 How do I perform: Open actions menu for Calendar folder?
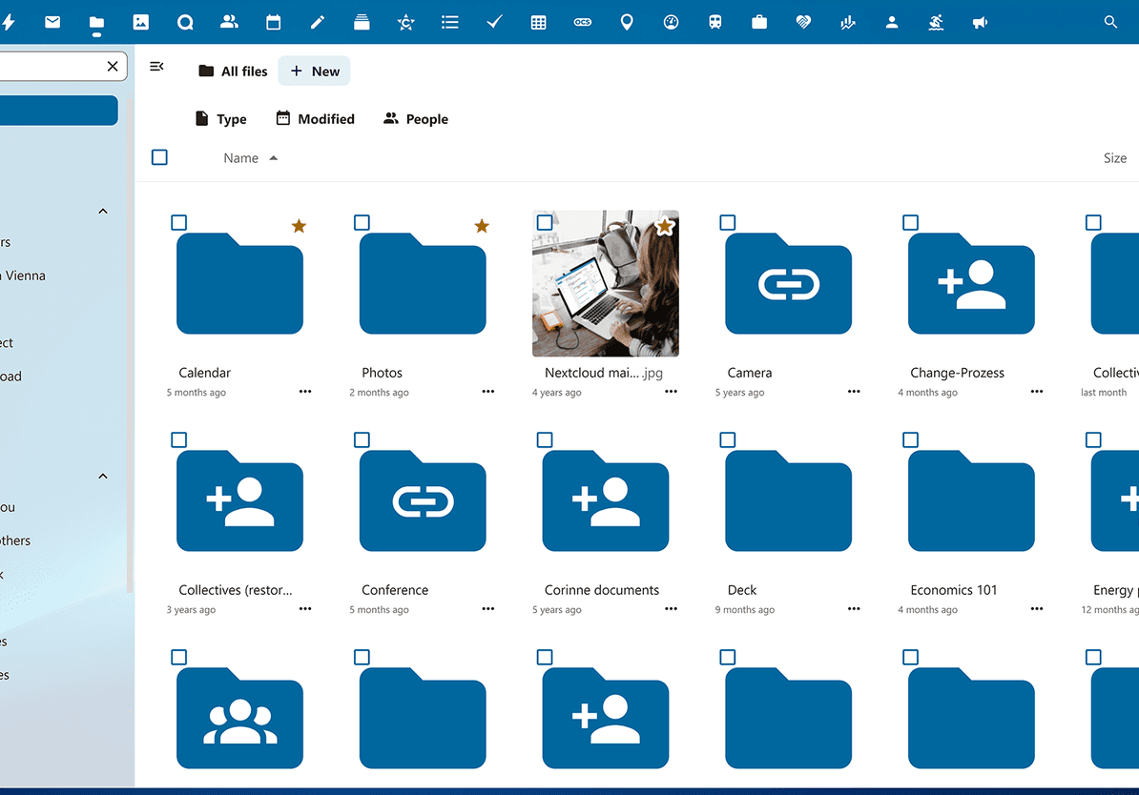point(305,392)
